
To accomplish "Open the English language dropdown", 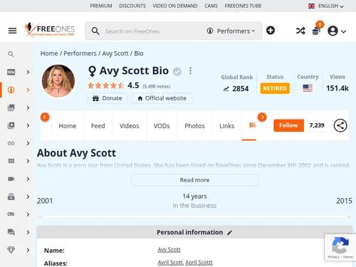I will (326, 6).
